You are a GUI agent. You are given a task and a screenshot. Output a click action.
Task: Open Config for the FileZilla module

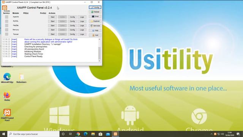[x=72, y=25]
